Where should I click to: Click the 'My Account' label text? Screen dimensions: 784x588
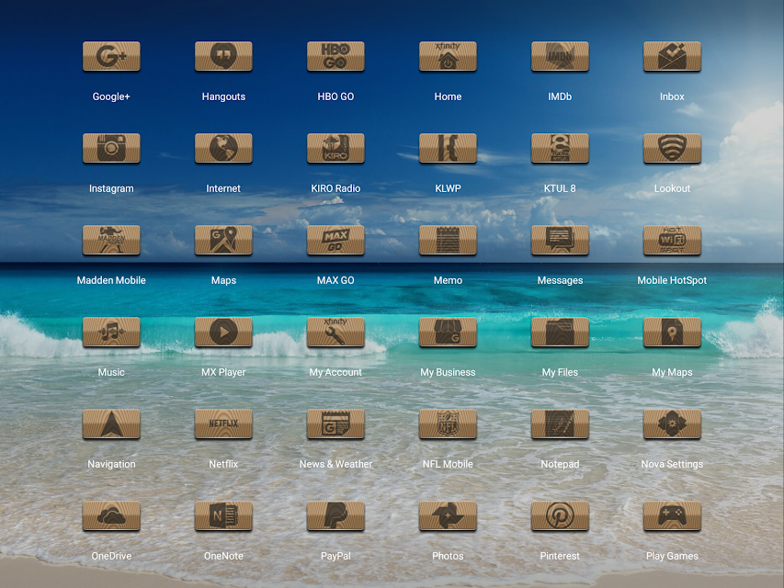point(335,372)
